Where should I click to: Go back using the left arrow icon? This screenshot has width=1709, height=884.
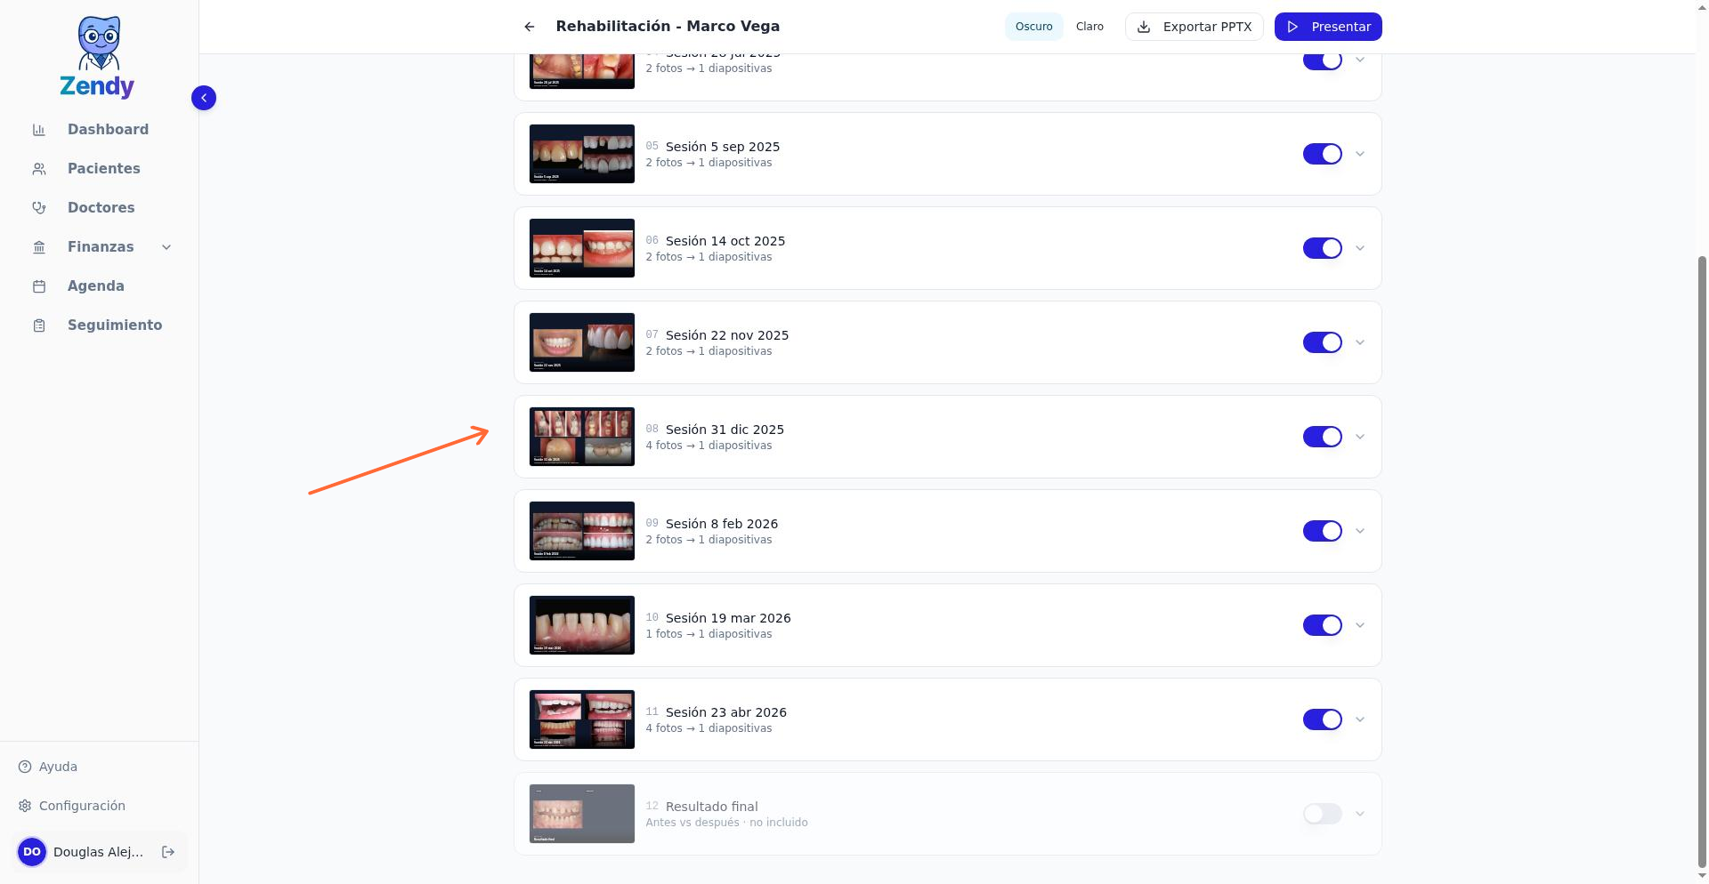point(530,27)
